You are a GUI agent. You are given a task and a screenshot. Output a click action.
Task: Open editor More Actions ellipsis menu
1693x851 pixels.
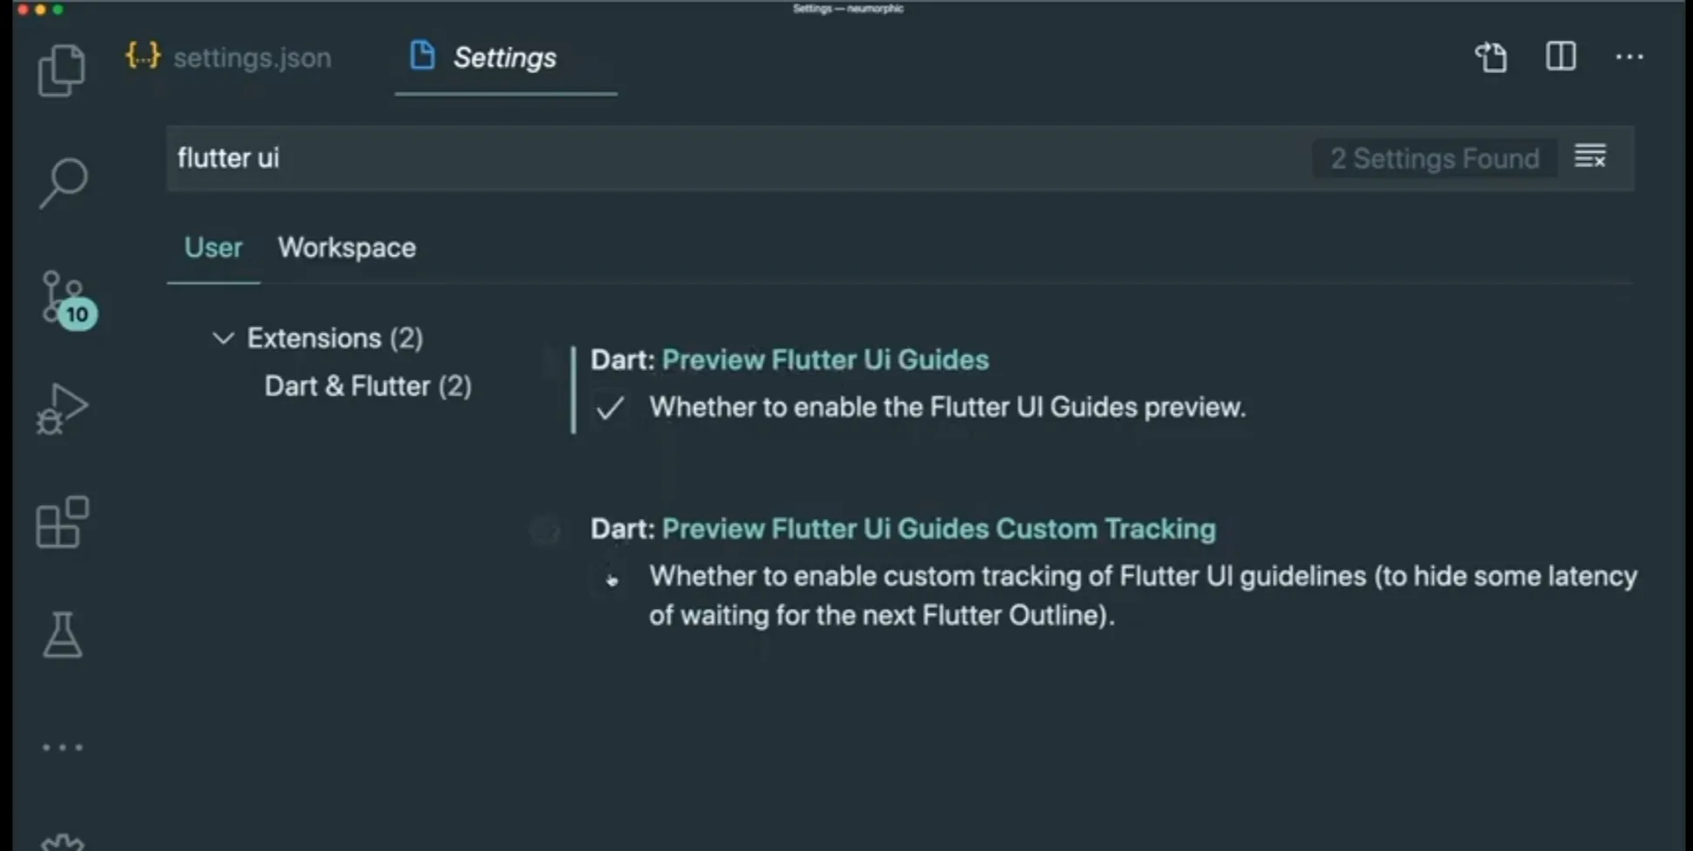pyautogui.click(x=1629, y=57)
